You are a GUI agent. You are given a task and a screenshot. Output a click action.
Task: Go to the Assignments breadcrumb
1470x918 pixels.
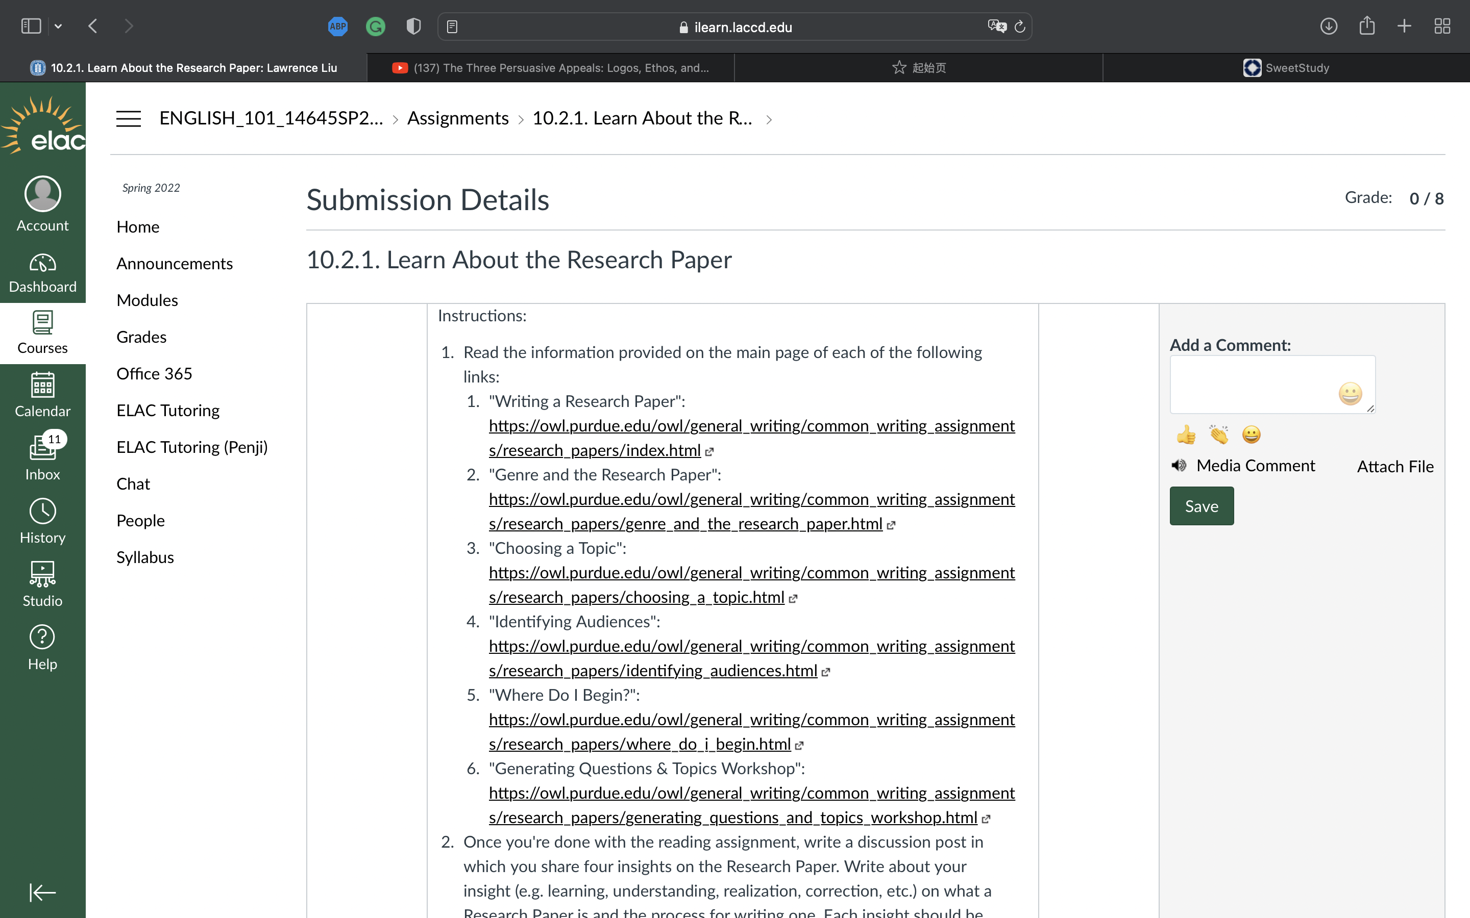(x=457, y=118)
